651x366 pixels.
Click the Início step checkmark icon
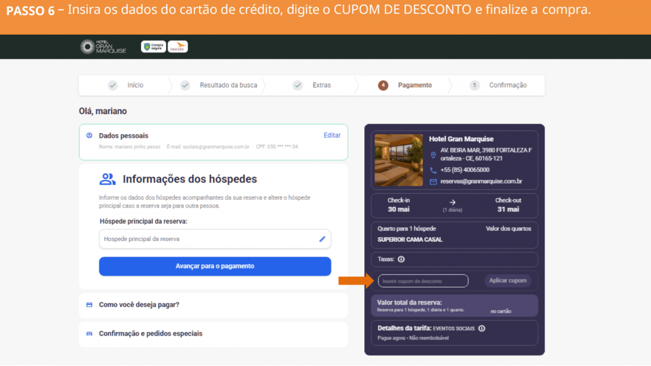tap(113, 86)
